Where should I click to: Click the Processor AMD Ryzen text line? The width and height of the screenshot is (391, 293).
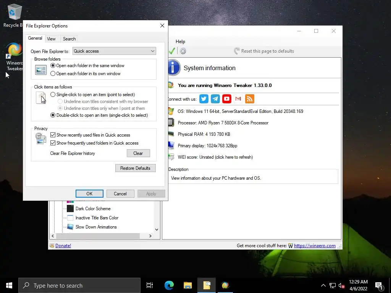(x=223, y=123)
